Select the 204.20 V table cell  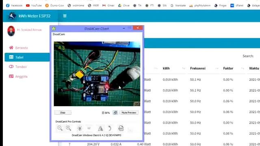(93, 144)
